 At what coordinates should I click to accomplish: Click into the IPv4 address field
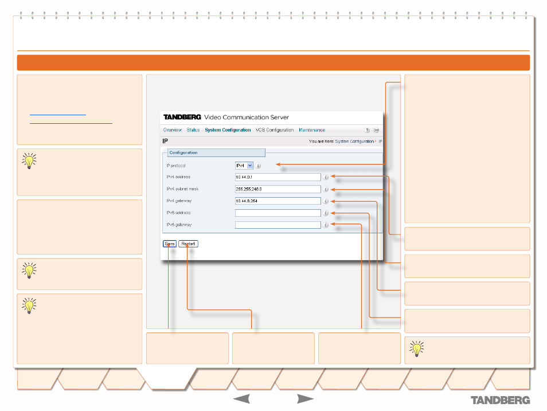pyautogui.click(x=278, y=177)
